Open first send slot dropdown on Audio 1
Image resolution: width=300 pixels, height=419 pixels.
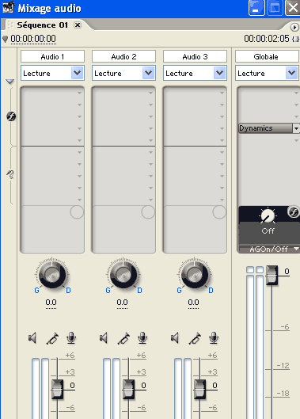(80, 152)
